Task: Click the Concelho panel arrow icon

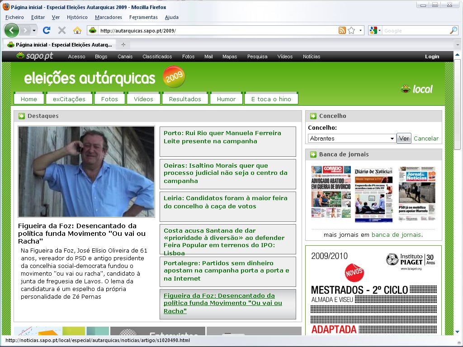Action: click(313, 116)
